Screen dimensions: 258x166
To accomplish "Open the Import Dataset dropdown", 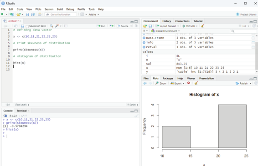I will [x=167, y=26].
